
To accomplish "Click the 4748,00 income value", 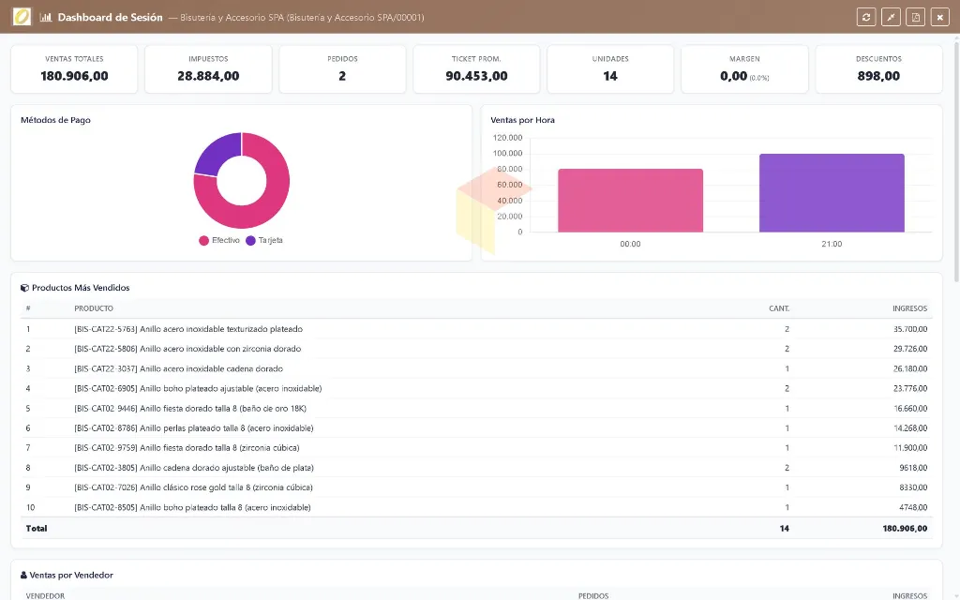I will (913, 507).
